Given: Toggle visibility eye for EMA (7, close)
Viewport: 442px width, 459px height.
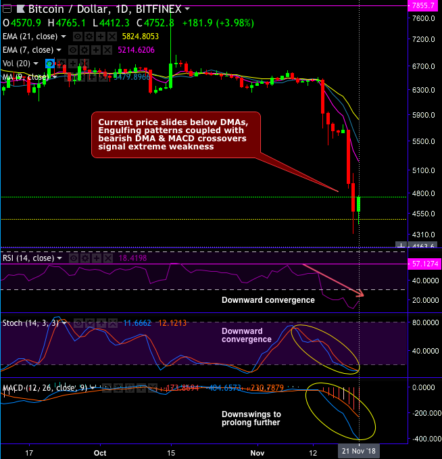Looking at the screenshot, I should [73, 50].
